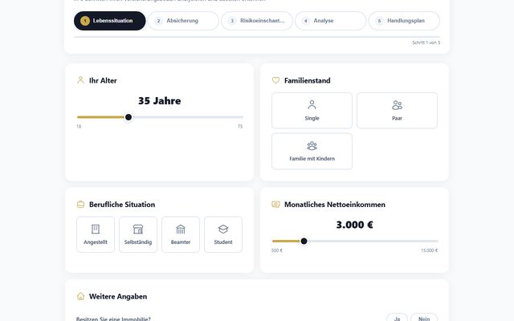Screen dimensions: 514x321
Task: Click the government building icon in Beamter
Action: tap(181, 229)
